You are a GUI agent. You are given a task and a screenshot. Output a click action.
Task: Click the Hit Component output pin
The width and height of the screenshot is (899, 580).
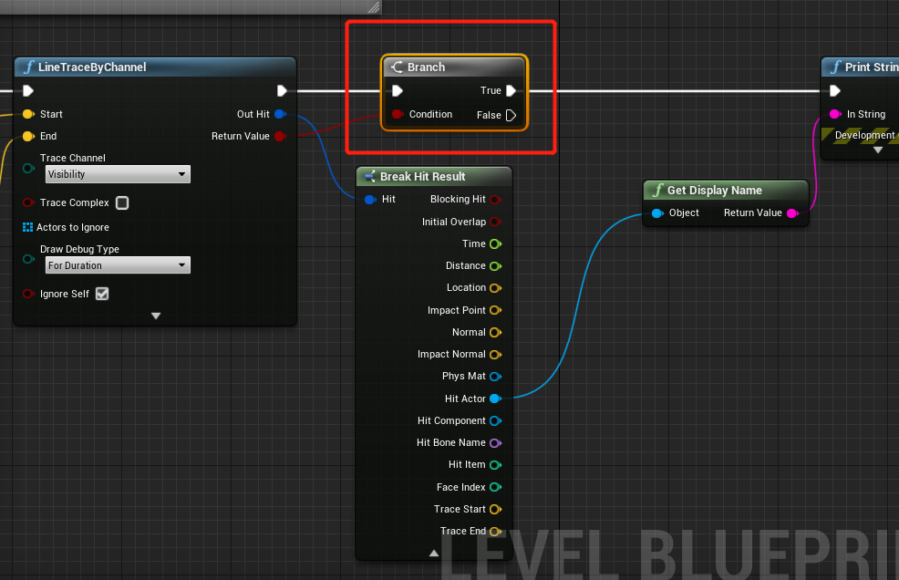click(495, 420)
